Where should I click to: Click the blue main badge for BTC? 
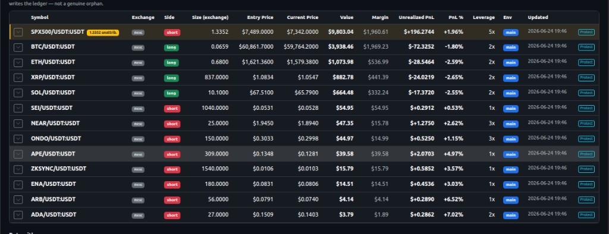pos(511,48)
